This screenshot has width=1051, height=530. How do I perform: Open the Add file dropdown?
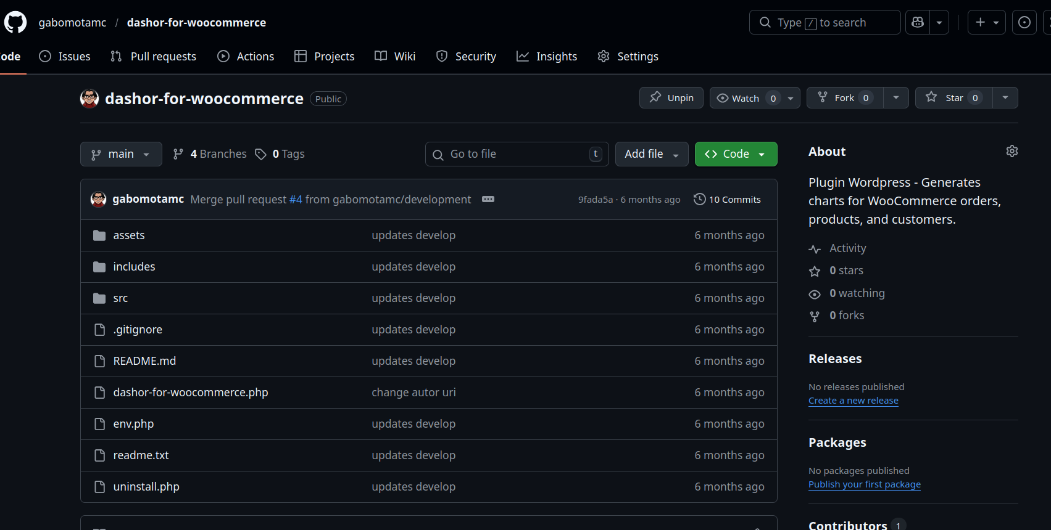(651, 154)
